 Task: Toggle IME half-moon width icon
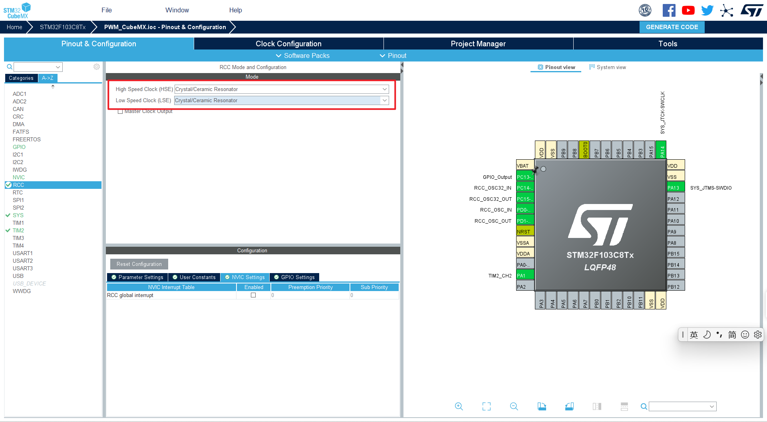point(707,335)
